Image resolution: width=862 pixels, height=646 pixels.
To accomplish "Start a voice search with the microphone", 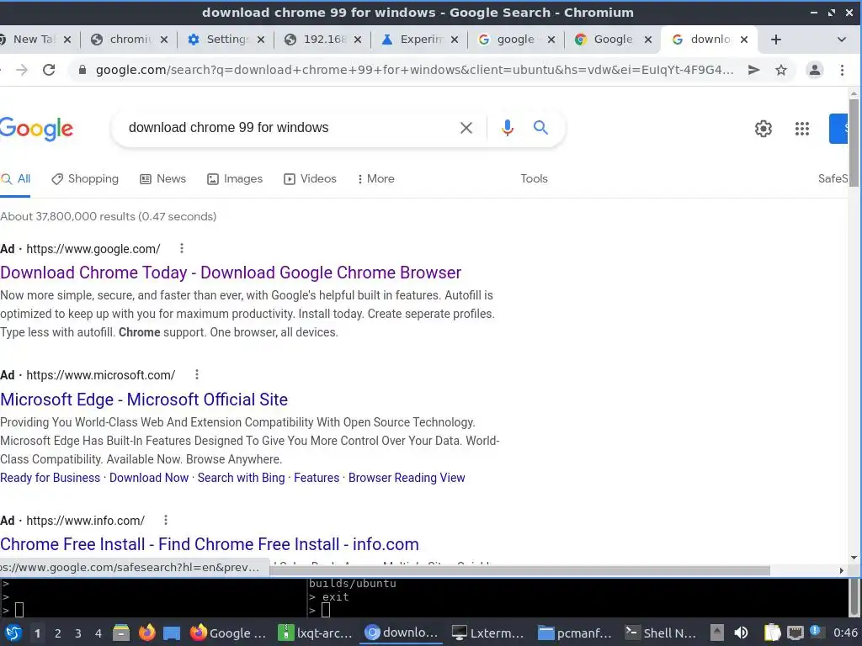I will [508, 128].
